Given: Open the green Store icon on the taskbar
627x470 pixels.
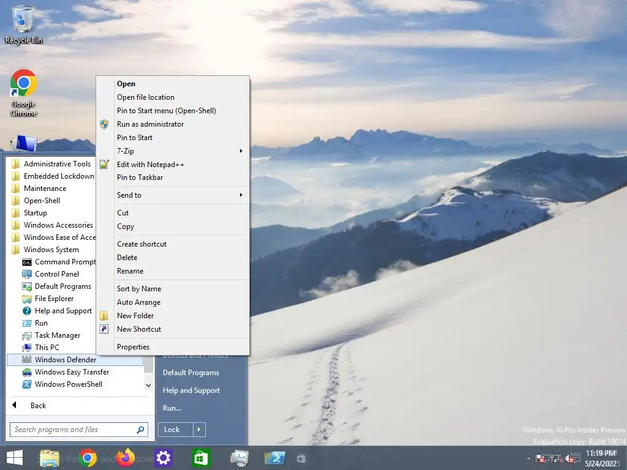Looking at the screenshot, I should [x=201, y=458].
